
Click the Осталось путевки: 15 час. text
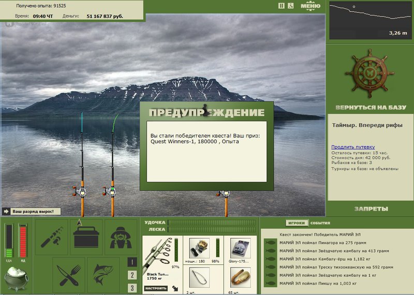(359, 153)
